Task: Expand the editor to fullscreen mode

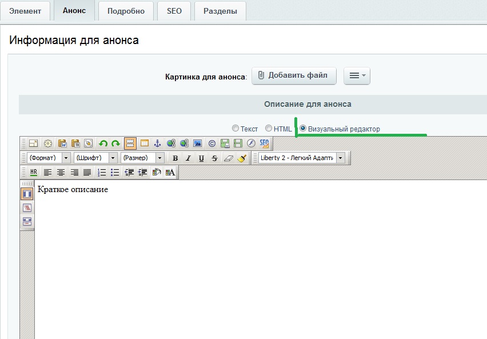Action: (x=33, y=143)
